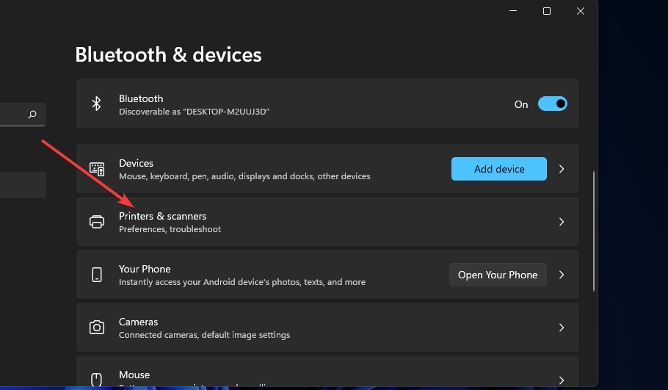Turn off the Bluetooth toggle switch
Image resolution: width=668 pixels, height=390 pixels.
tap(552, 104)
